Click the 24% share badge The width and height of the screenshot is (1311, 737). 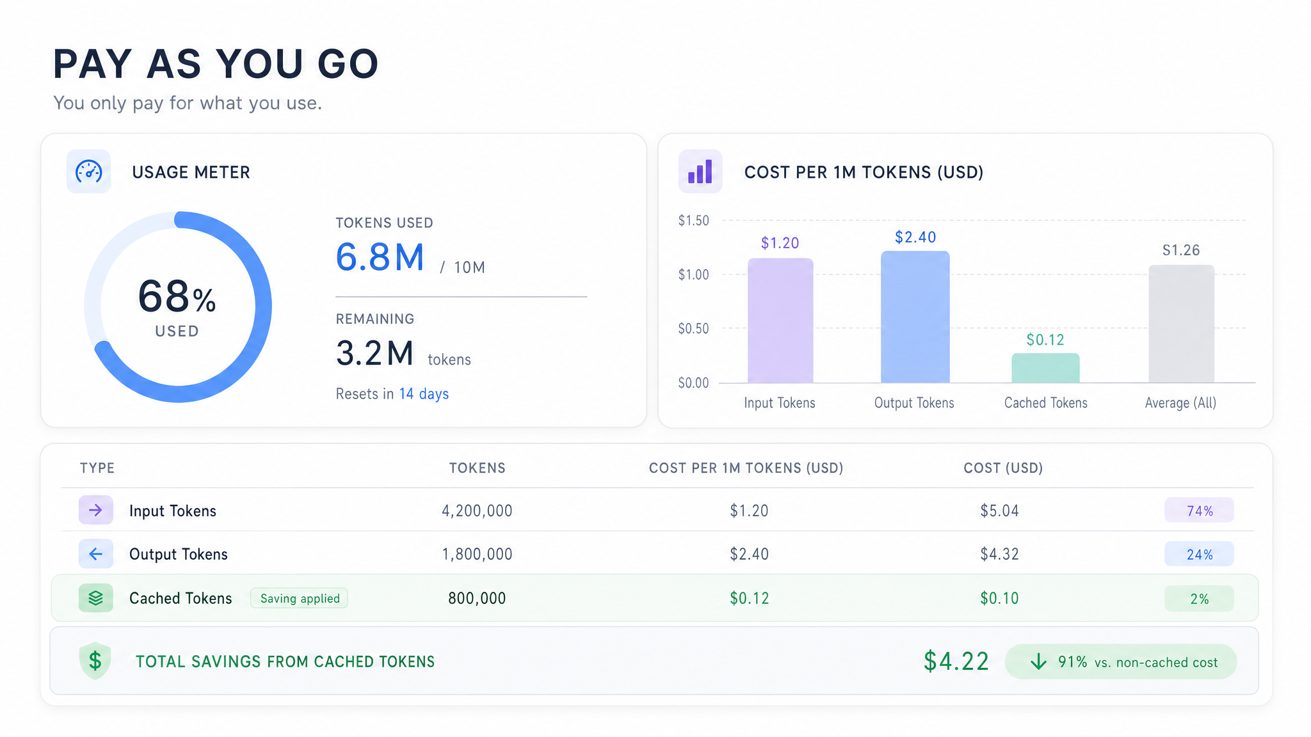pyautogui.click(x=1199, y=554)
